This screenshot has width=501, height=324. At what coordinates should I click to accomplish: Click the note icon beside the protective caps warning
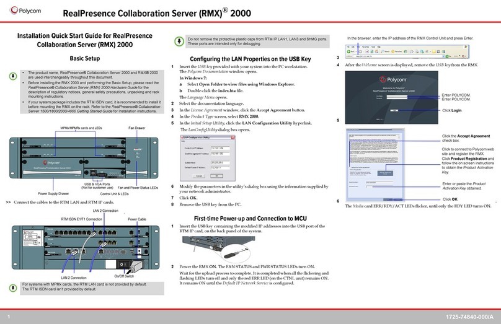(x=179, y=41)
